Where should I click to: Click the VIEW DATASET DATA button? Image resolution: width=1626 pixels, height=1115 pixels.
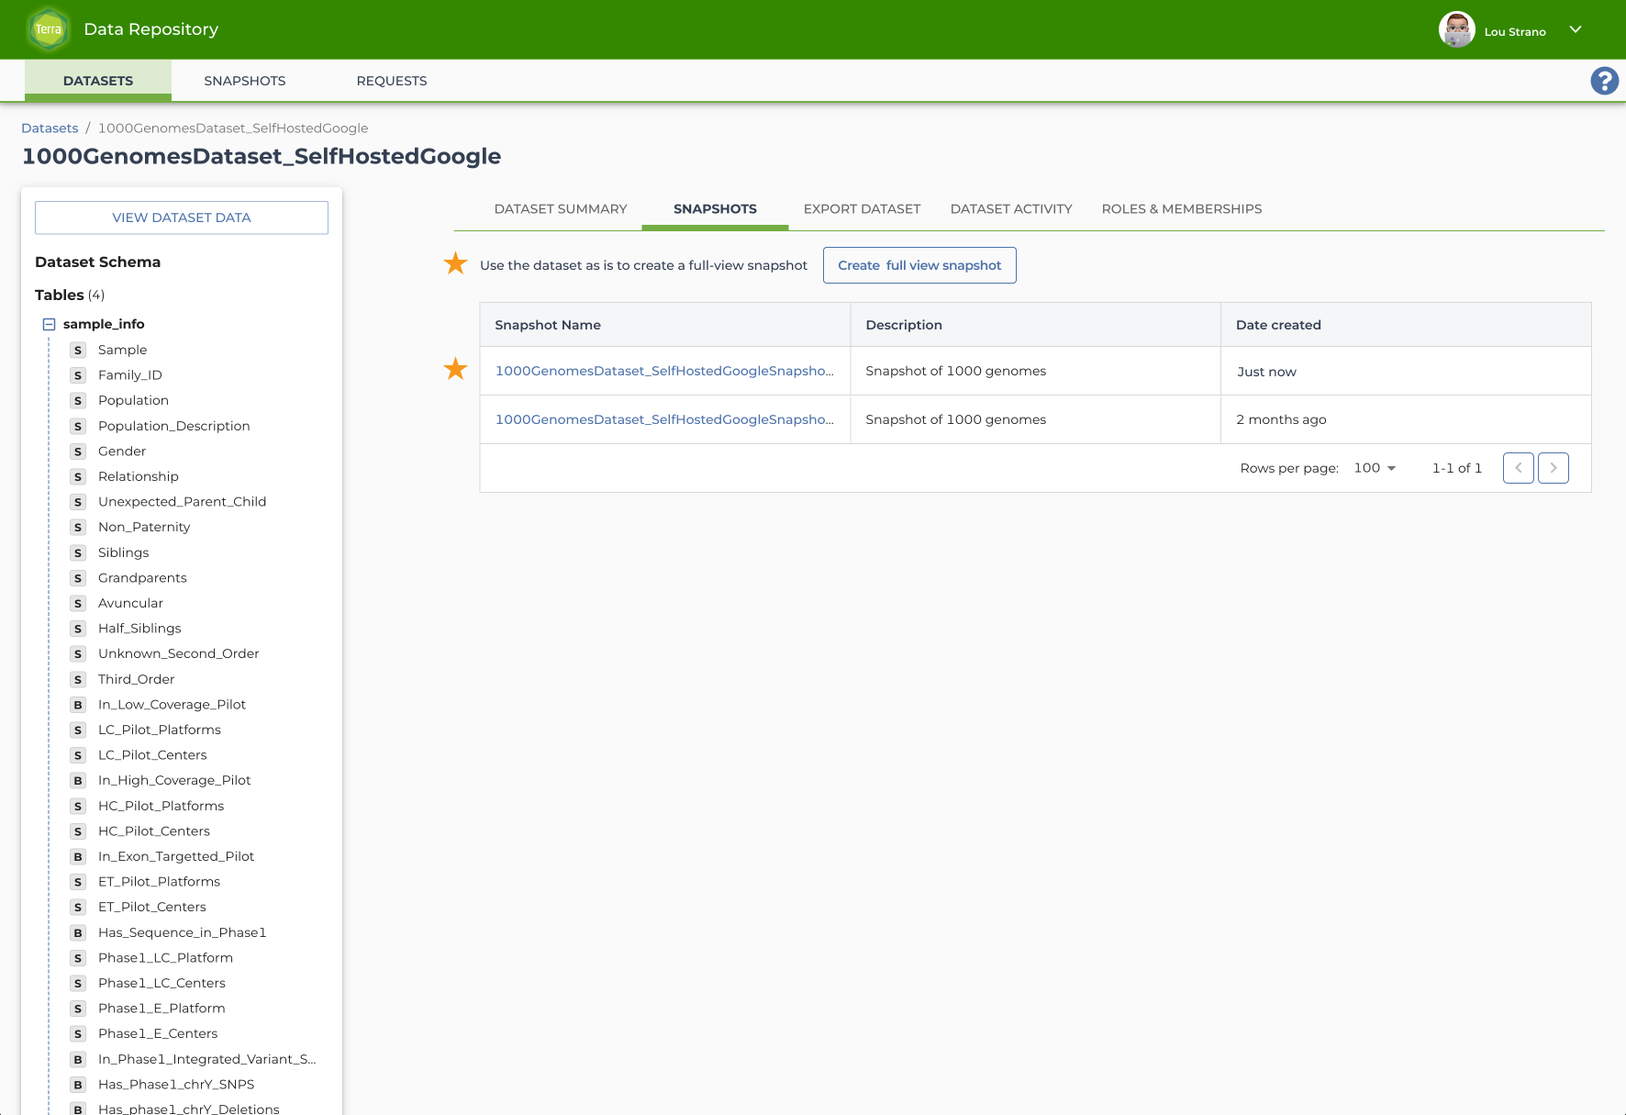182,217
